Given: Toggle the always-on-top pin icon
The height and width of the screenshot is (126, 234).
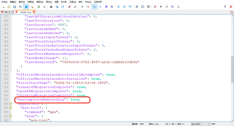Looking at the screenshot, I should click(225, 6).
